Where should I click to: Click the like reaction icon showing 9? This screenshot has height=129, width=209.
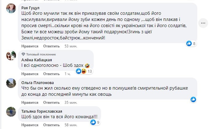click(x=93, y=122)
